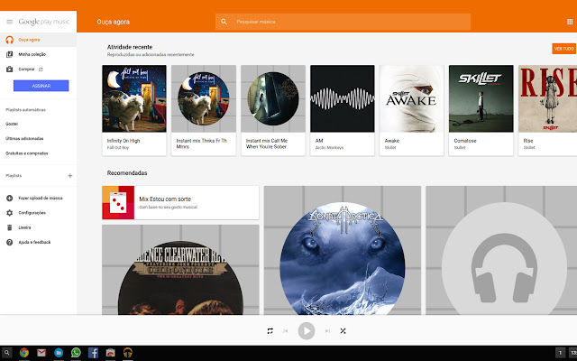Skip to the previous track

point(286,331)
